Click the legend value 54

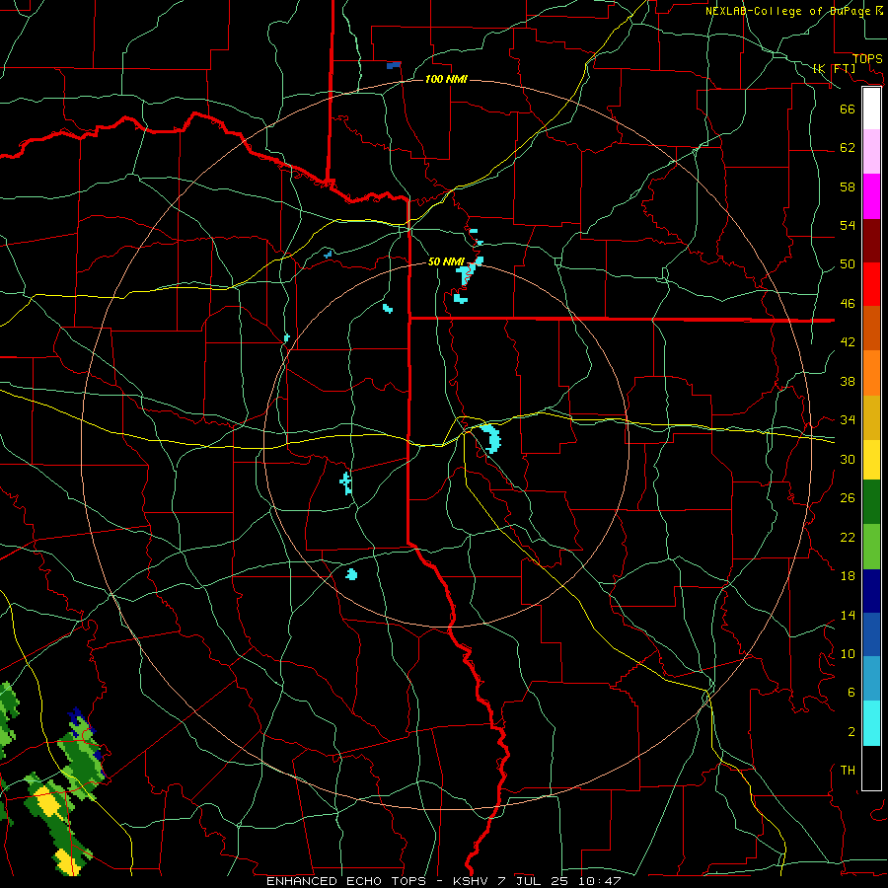click(x=848, y=225)
